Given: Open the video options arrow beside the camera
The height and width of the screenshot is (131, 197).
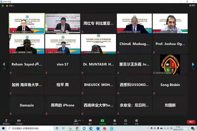Looking at the screenshot, I should (24, 121).
